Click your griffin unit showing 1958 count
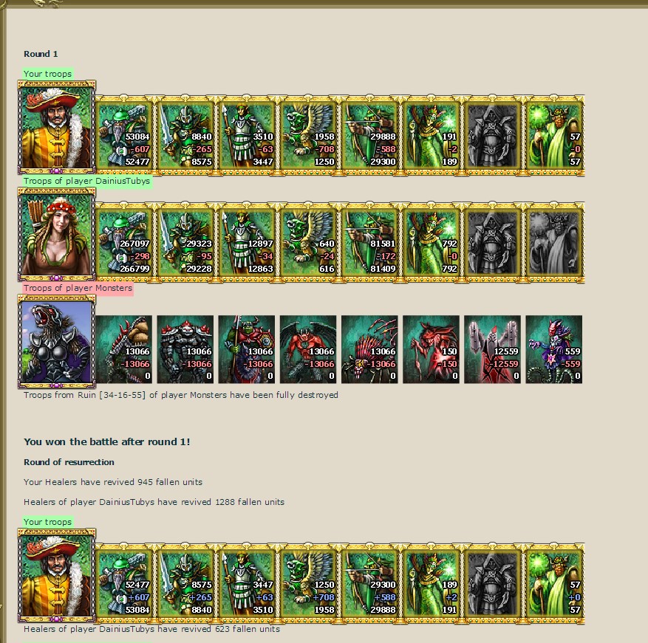Image resolution: width=648 pixels, height=643 pixels. point(308,136)
